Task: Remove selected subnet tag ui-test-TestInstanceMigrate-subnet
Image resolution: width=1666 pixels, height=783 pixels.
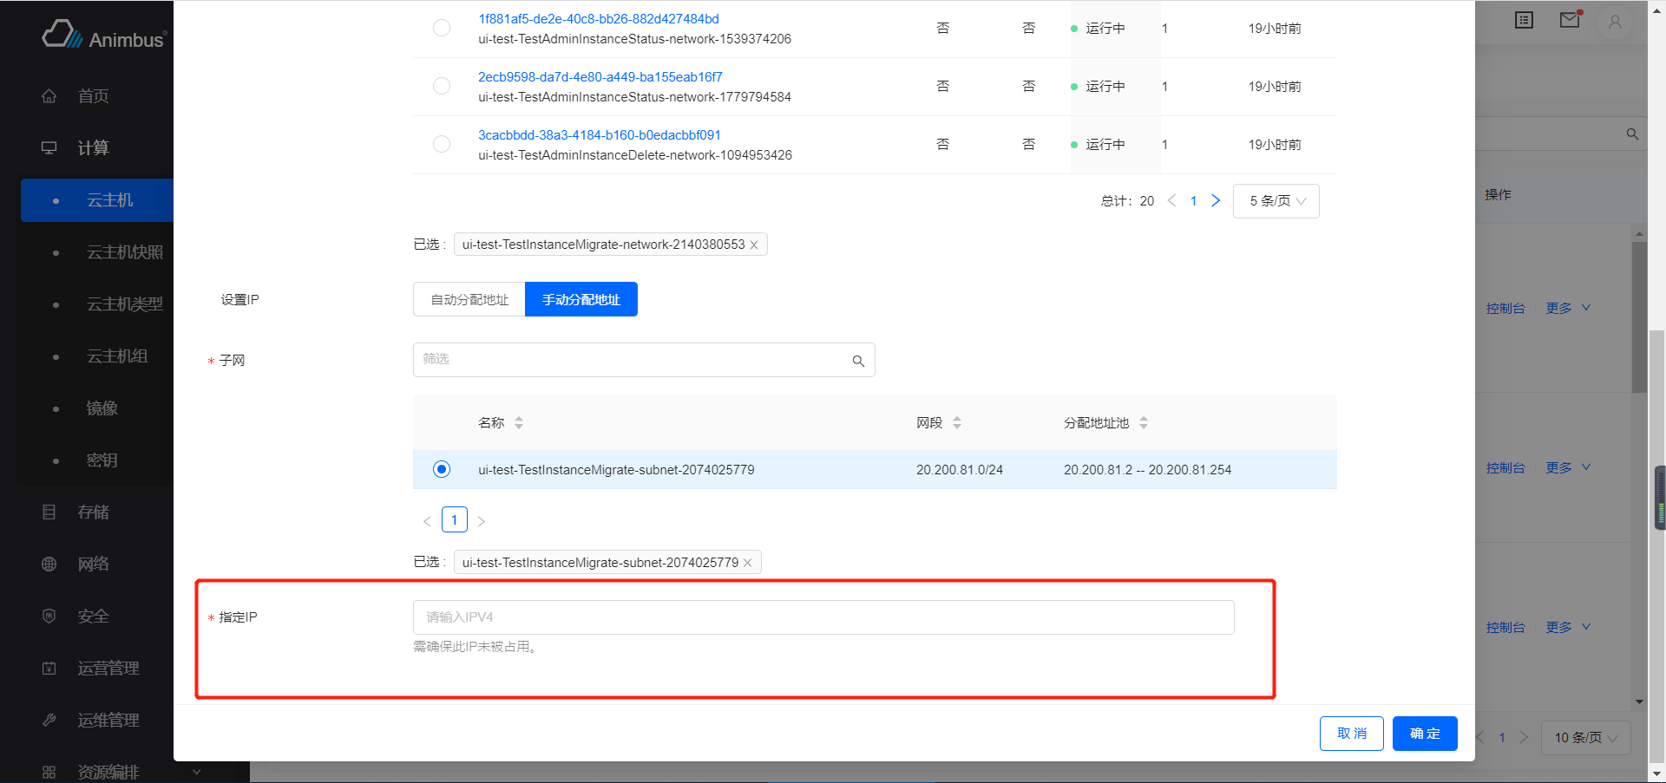Action: pos(748,563)
